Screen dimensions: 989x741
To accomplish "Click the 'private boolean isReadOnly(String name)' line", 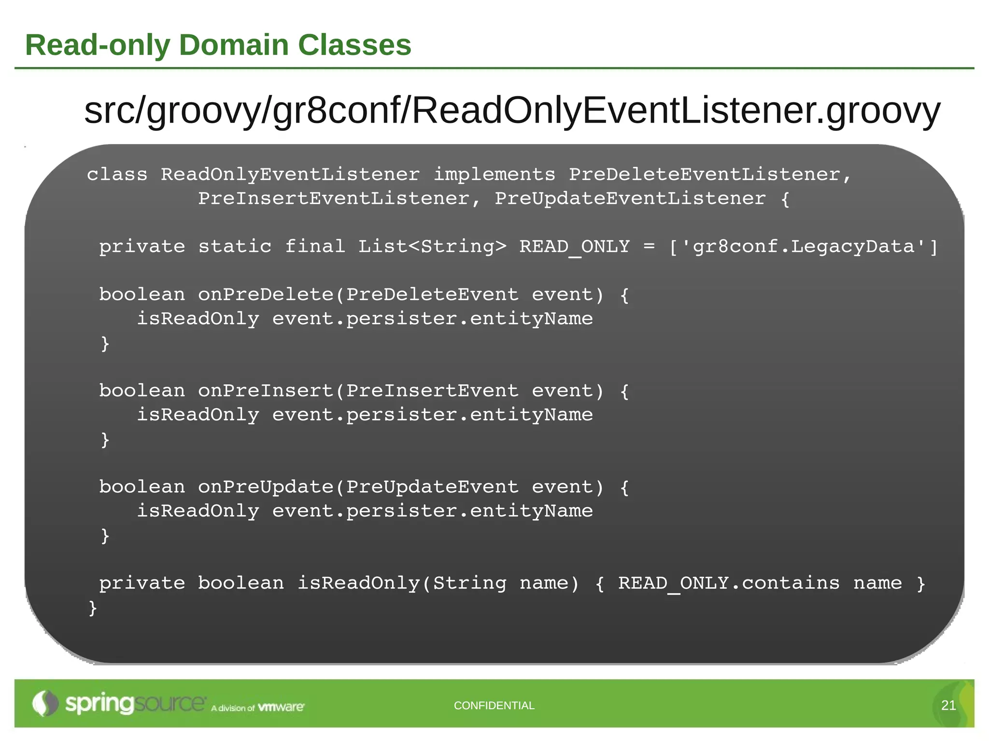I will (512, 583).
